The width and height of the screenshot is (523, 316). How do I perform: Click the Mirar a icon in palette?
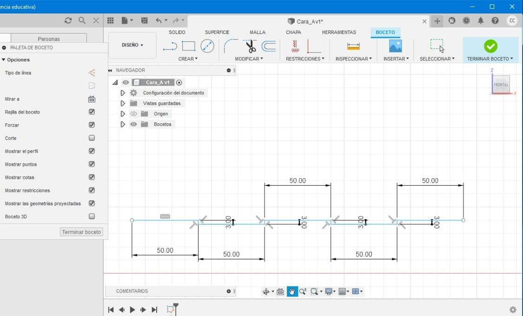point(92,99)
